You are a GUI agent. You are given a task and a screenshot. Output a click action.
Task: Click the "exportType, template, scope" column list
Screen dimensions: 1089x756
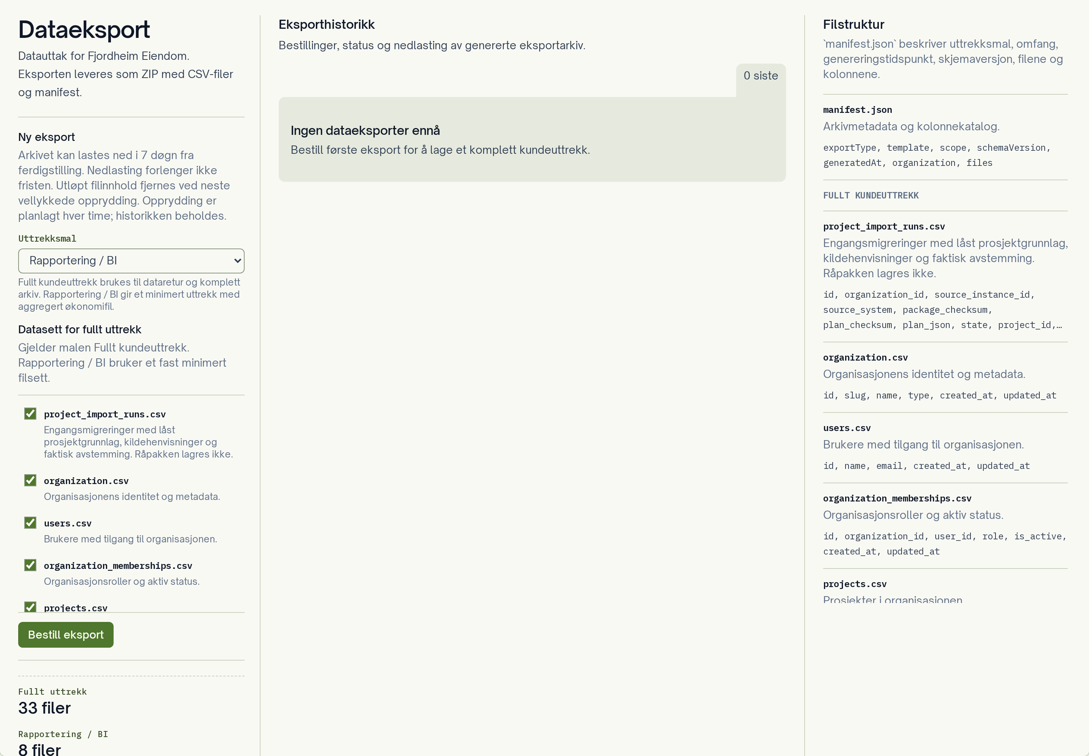click(937, 155)
